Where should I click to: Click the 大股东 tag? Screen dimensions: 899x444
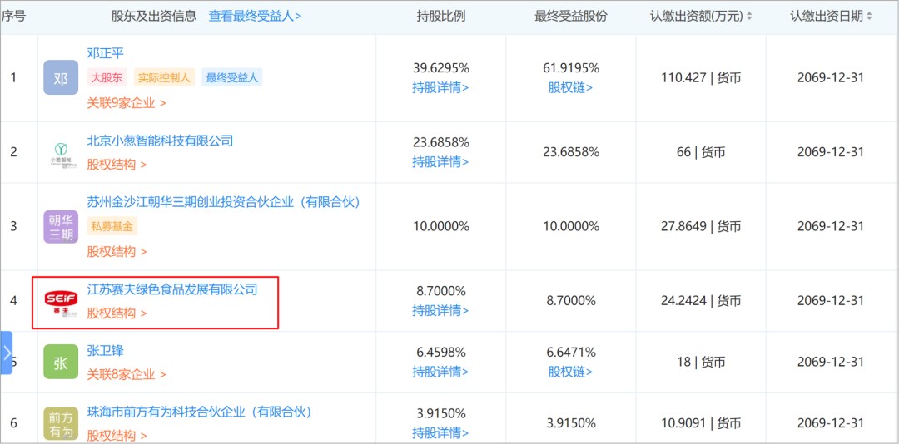pos(107,78)
